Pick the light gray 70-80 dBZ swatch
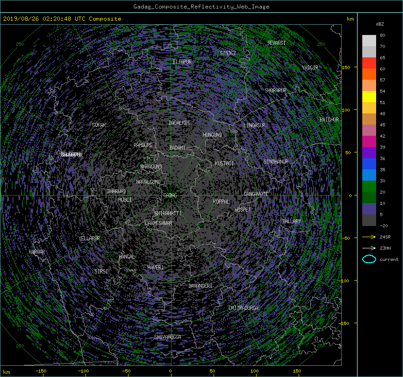This screenshot has width=403, height=377. point(369,41)
